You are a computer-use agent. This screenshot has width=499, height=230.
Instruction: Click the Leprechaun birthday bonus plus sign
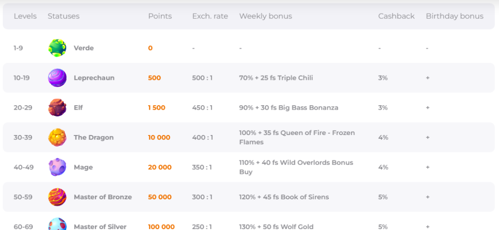428,78
